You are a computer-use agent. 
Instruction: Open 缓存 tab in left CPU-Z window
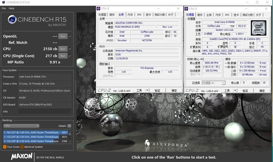[112, 15]
